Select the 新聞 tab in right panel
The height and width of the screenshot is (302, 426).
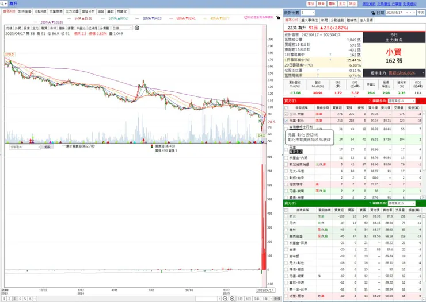(x=324, y=20)
